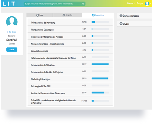
Task: Click the Saint Paul company text
Action: [x=12, y=40]
